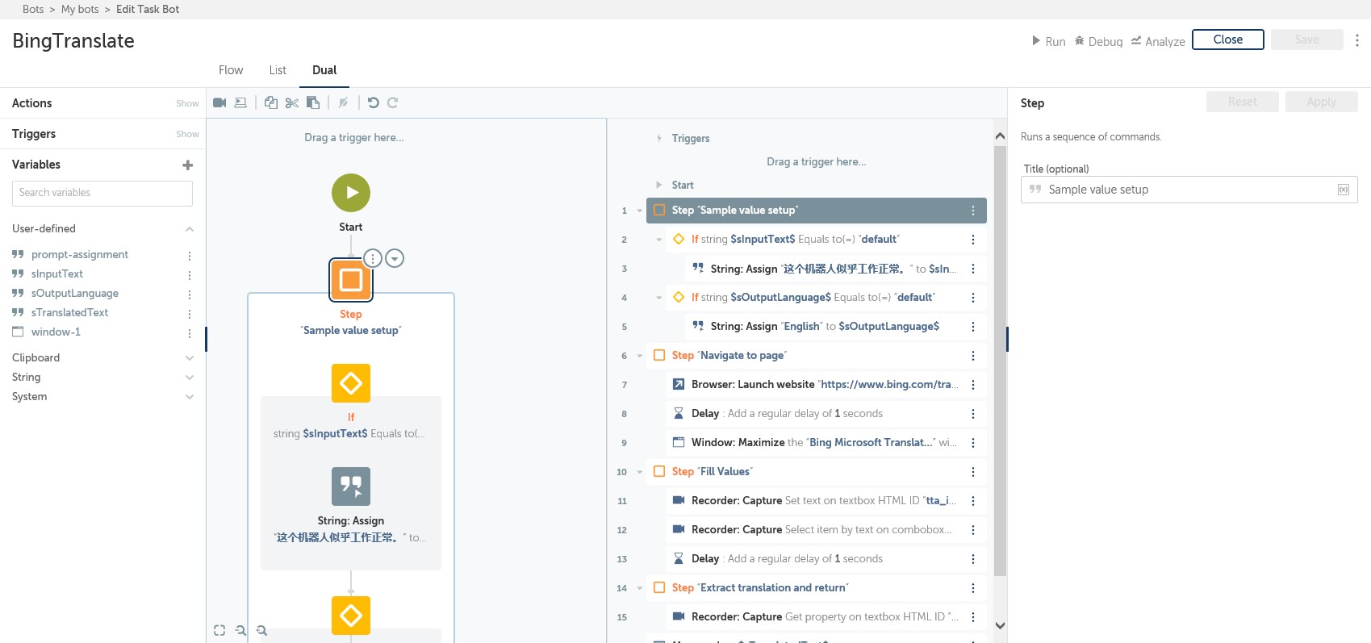This screenshot has width=1371, height=643.
Task: Open options for the sInputText variable
Action: click(x=190, y=275)
